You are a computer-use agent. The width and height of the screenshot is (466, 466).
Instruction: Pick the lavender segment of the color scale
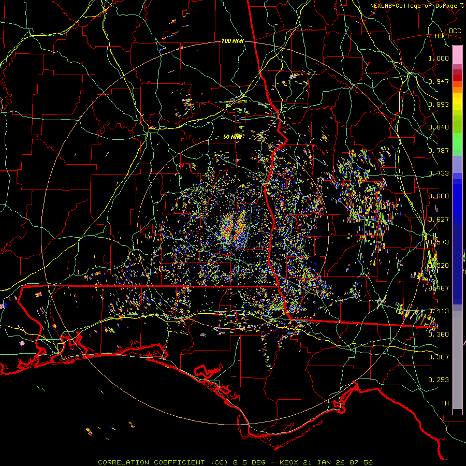(x=457, y=164)
